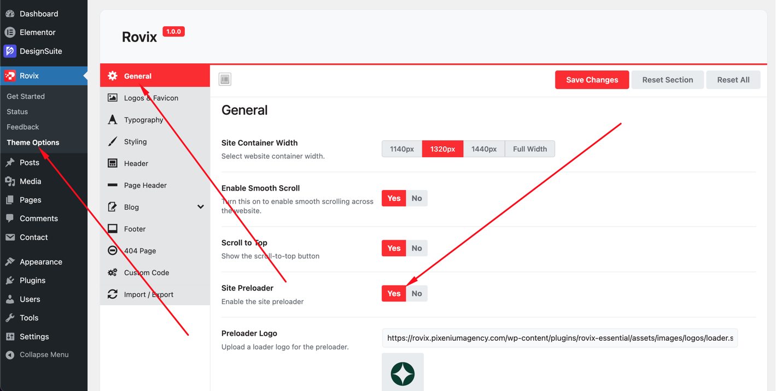Viewport: 776px width, 391px height.
Task: Click the Reset Section button
Action: (668, 80)
